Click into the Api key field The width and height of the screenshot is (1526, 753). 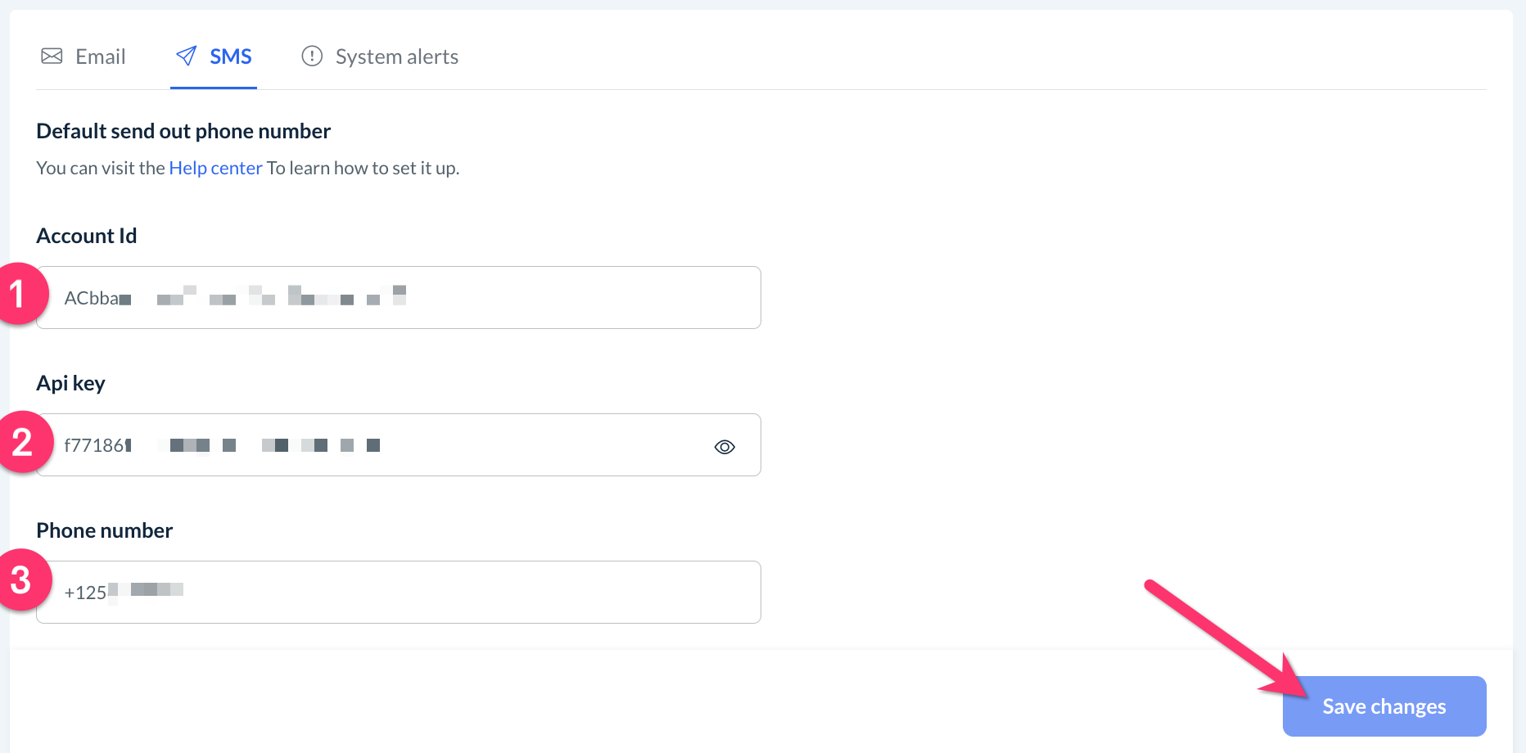491,445
